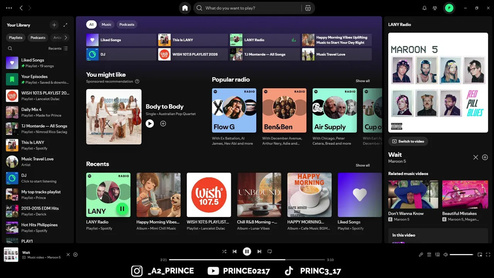Open the three-dot app menu
The image size is (494, 278).
click(9, 8)
